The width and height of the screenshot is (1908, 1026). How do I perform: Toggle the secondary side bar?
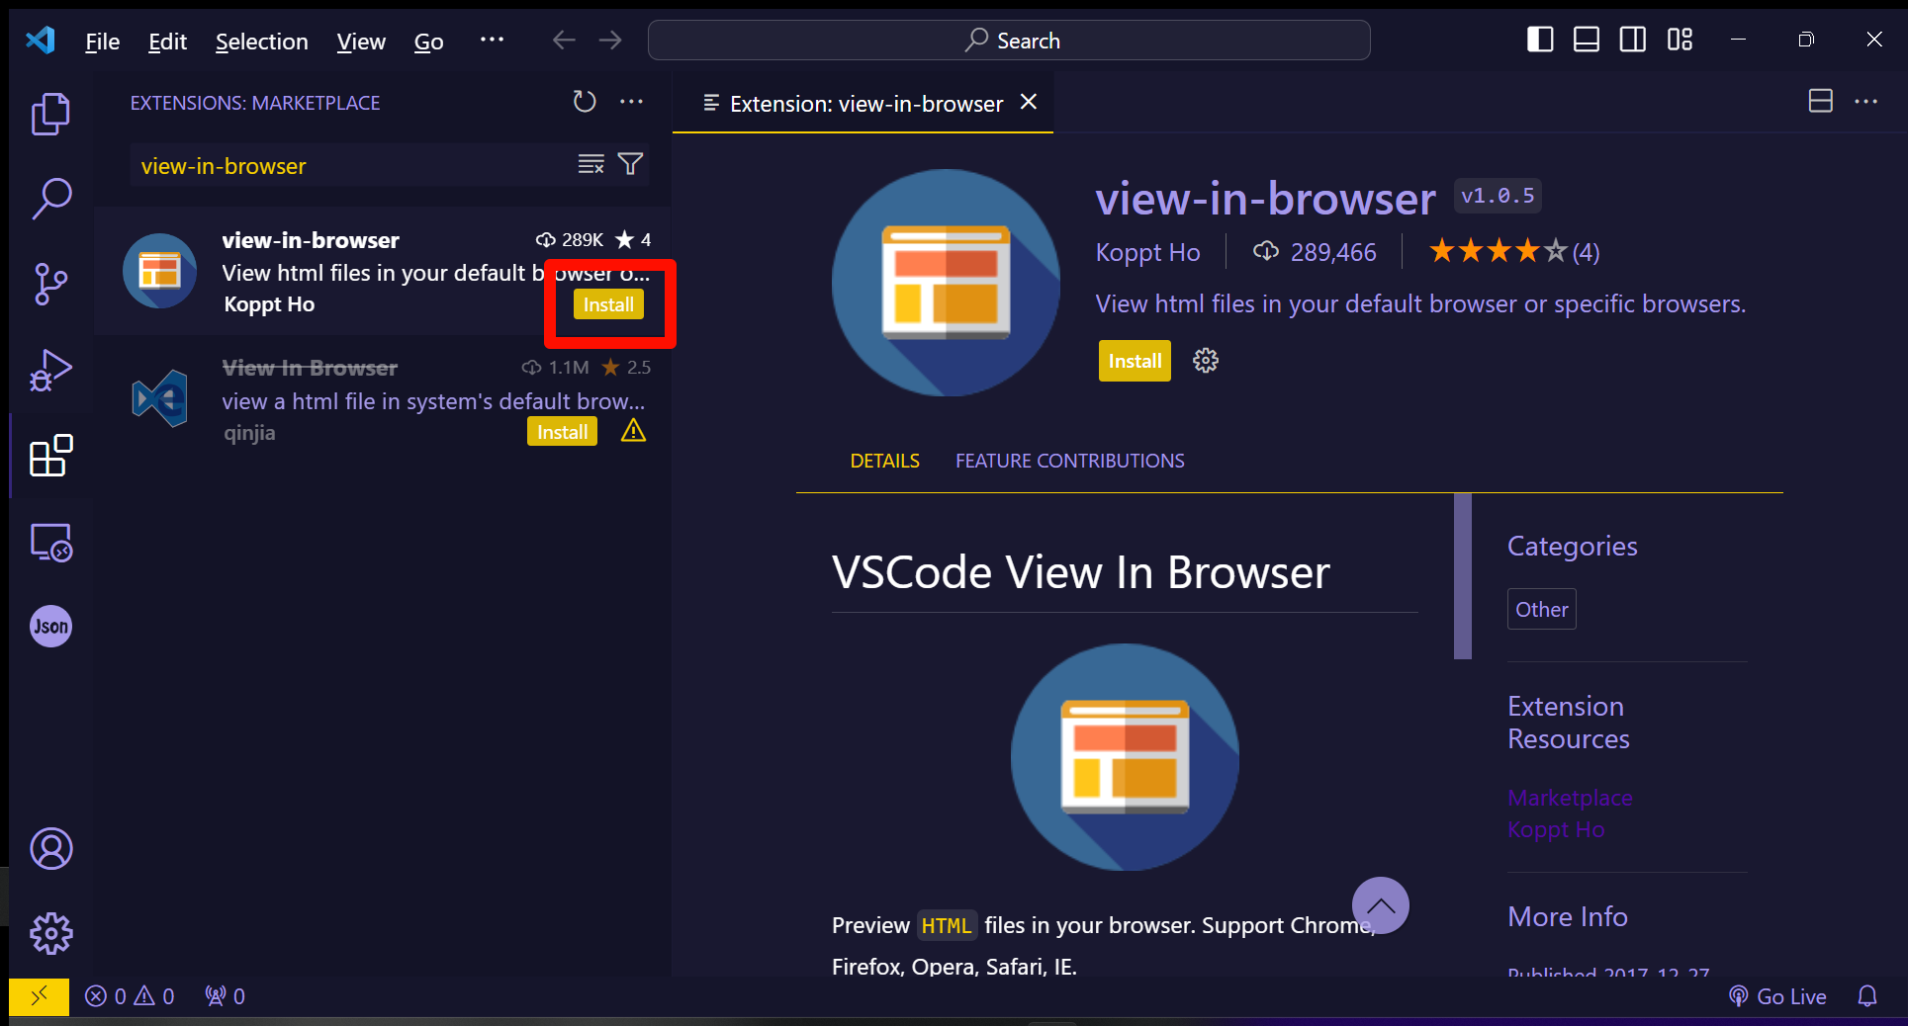1632,40
